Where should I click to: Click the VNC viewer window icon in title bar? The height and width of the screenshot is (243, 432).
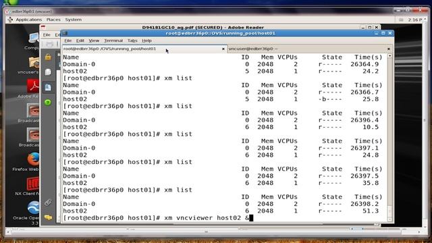[7, 11]
